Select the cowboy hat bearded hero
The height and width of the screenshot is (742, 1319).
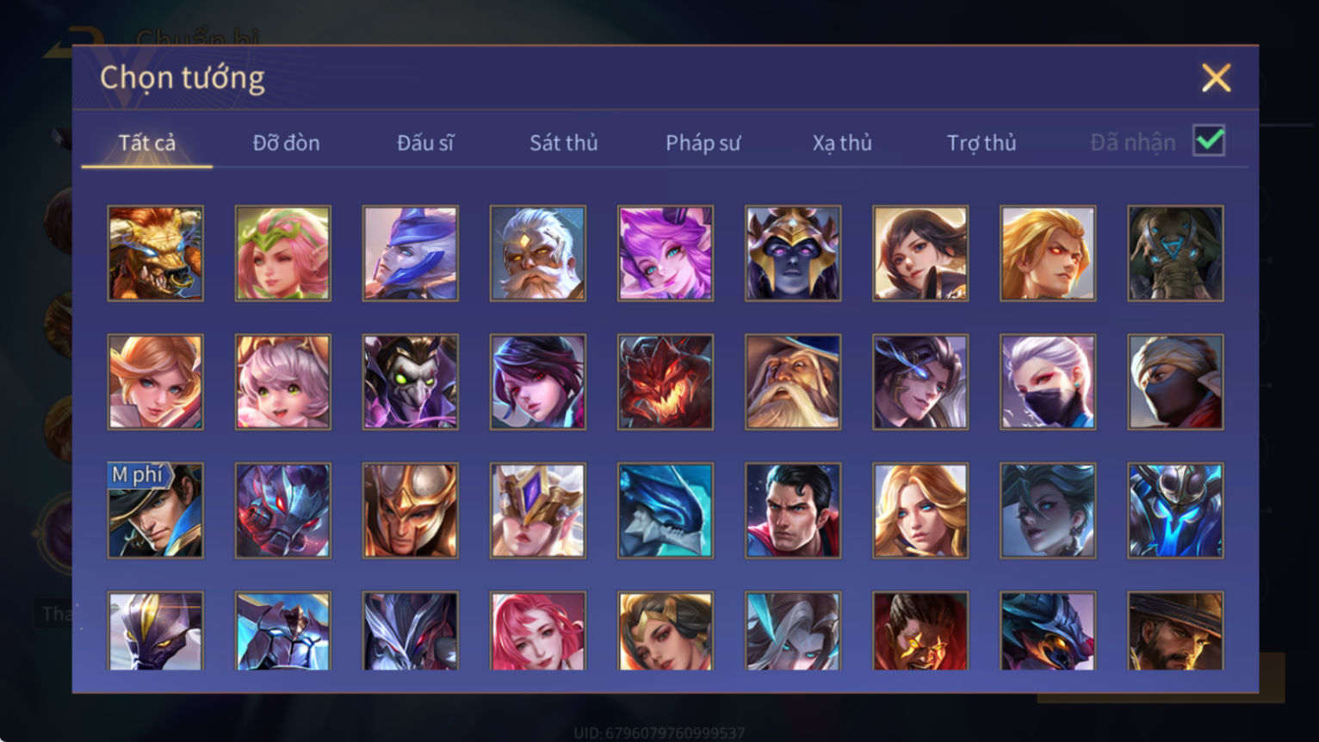(x=1175, y=630)
